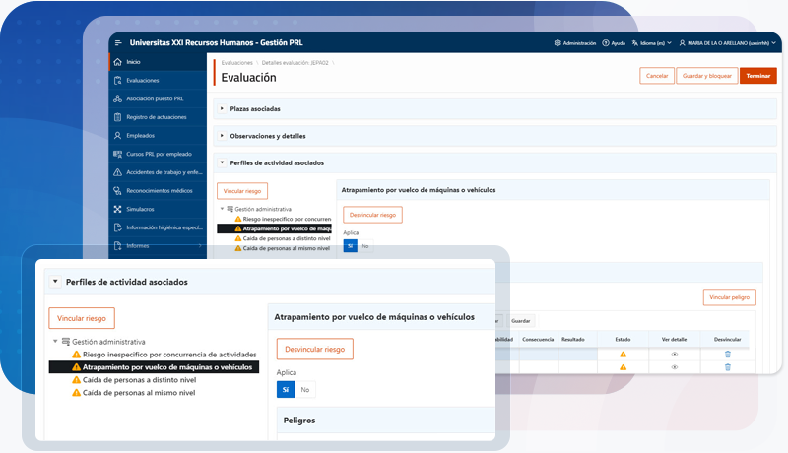The height and width of the screenshot is (453, 788).
Task: Click the Registro de actuaciones icon
Action: (118, 117)
